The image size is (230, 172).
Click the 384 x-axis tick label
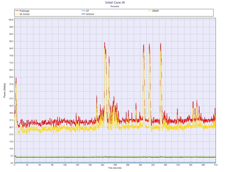(x=165, y=165)
